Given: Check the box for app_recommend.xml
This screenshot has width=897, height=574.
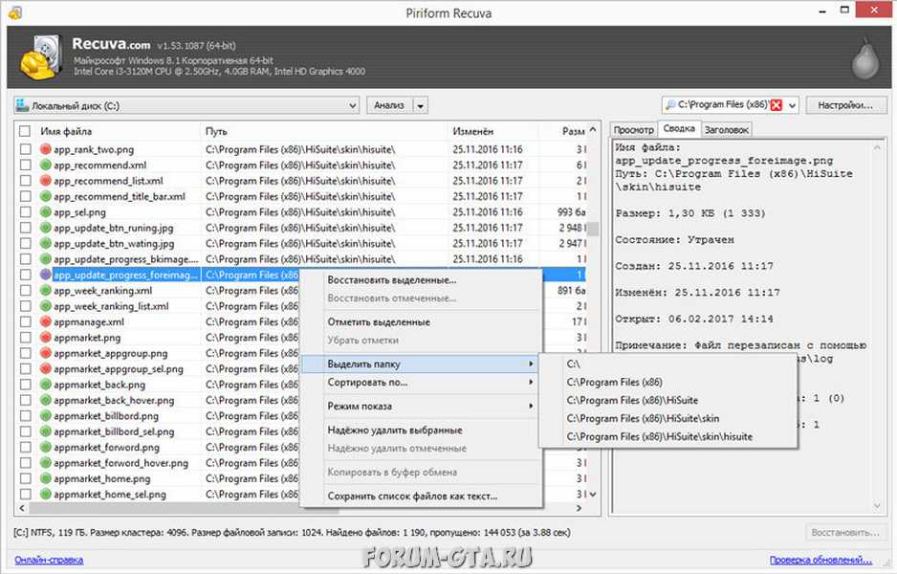Looking at the screenshot, I should click(25, 165).
